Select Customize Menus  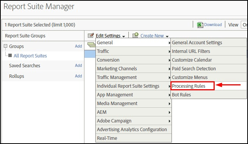click(x=209, y=77)
